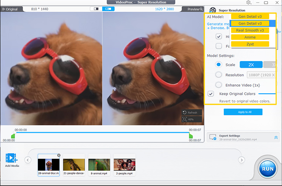
Task: Click the RUN button
Action: [x=268, y=169]
